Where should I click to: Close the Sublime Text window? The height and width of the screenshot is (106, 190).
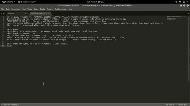coord(188,6)
